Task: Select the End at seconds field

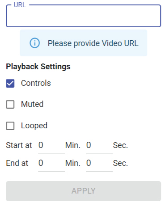Action: [x=99, y=165]
